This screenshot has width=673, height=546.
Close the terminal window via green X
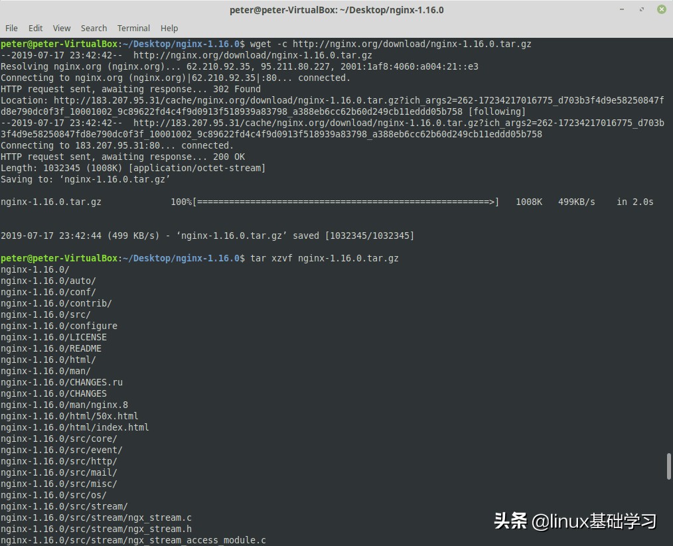pos(662,9)
